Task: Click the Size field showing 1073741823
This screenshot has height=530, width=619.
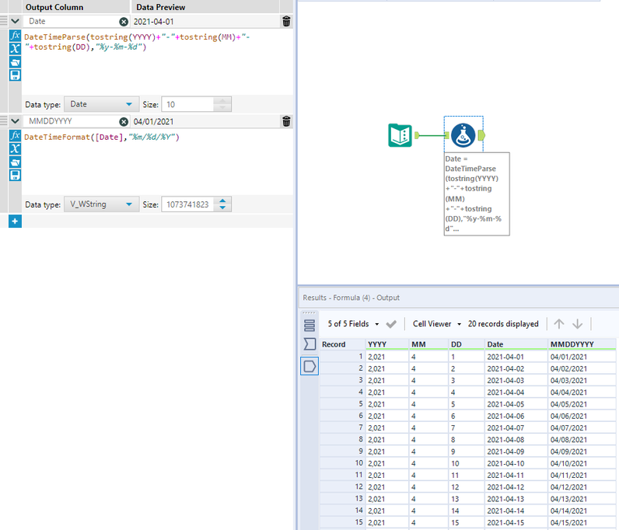Action: [188, 204]
